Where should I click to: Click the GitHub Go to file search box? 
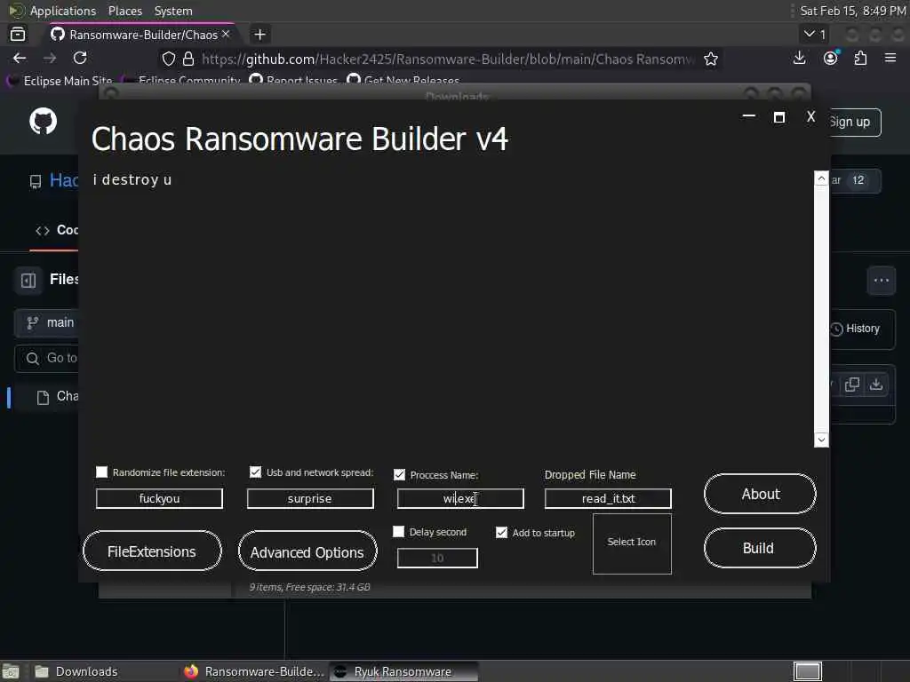pos(46,359)
